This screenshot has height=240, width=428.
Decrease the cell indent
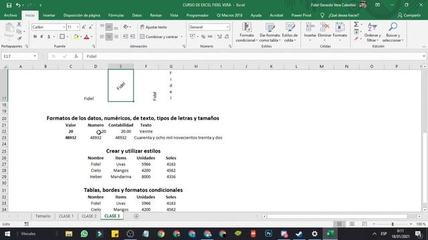(125, 37)
